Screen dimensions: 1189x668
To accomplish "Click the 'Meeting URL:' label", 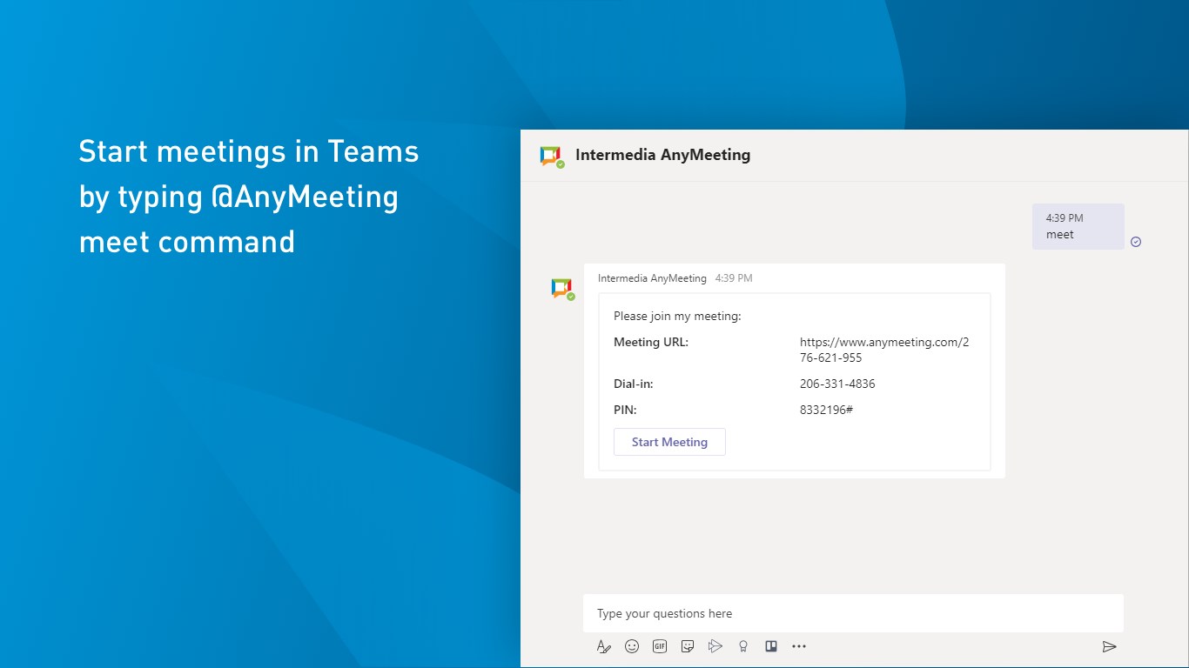I will [x=651, y=342].
